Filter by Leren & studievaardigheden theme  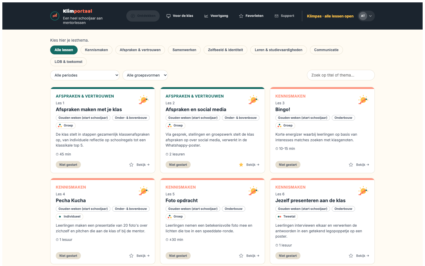[x=279, y=50]
